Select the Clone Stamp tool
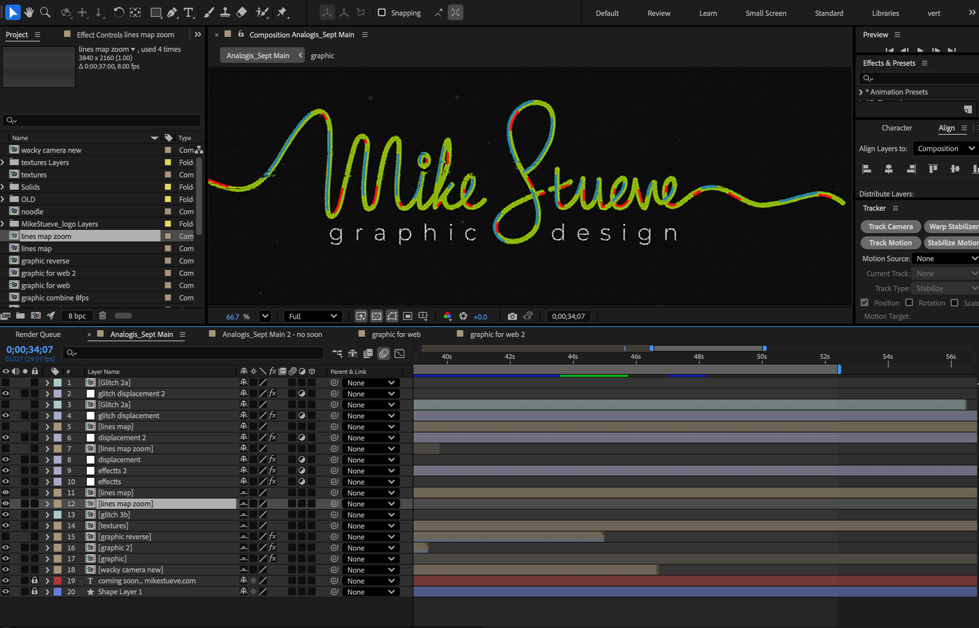Screen dimensions: 979x628 (225, 13)
